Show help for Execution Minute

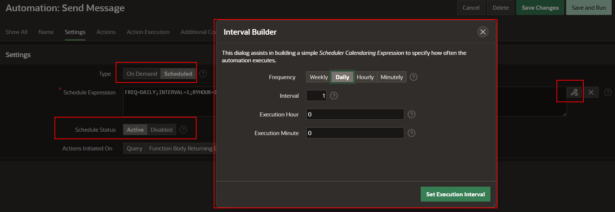[x=411, y=133]
